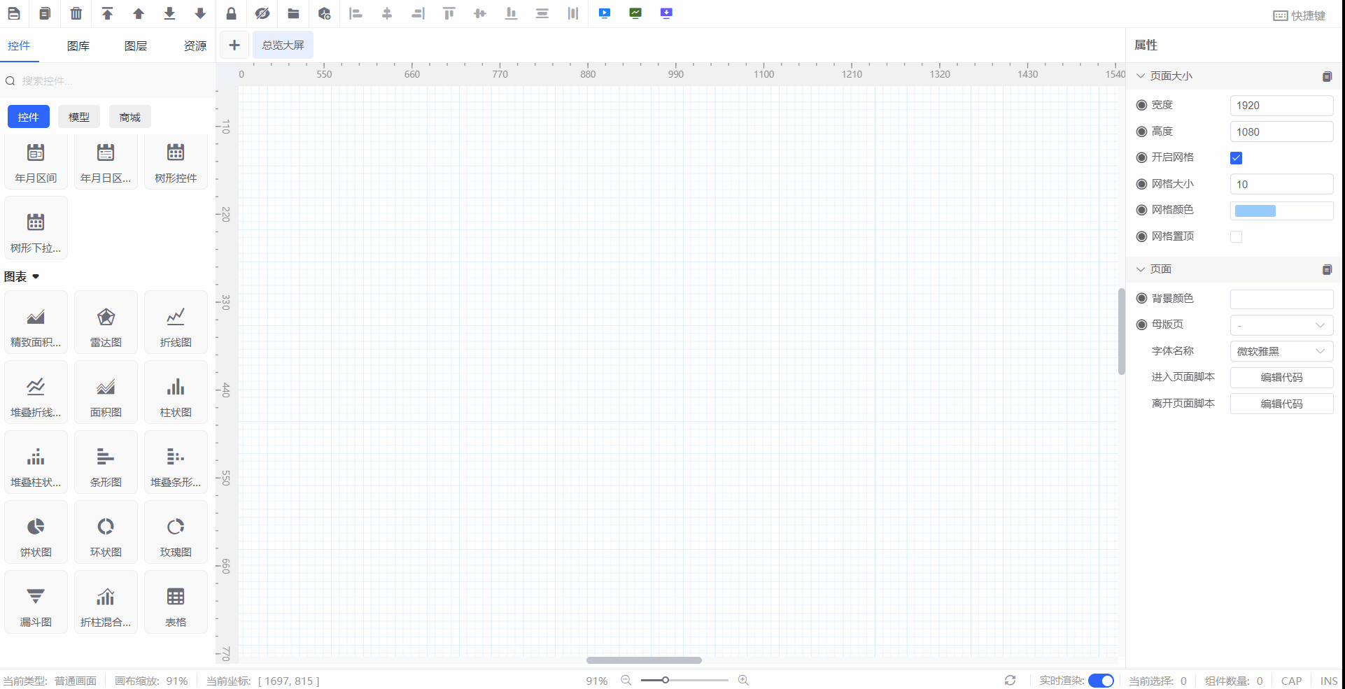
Task: Collapse the 页面大小 section
Action: click(1141, 76)
